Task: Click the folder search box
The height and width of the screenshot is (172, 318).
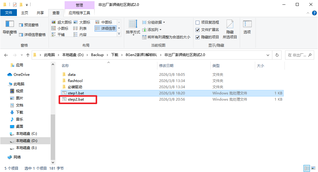Action: point(299,55)
